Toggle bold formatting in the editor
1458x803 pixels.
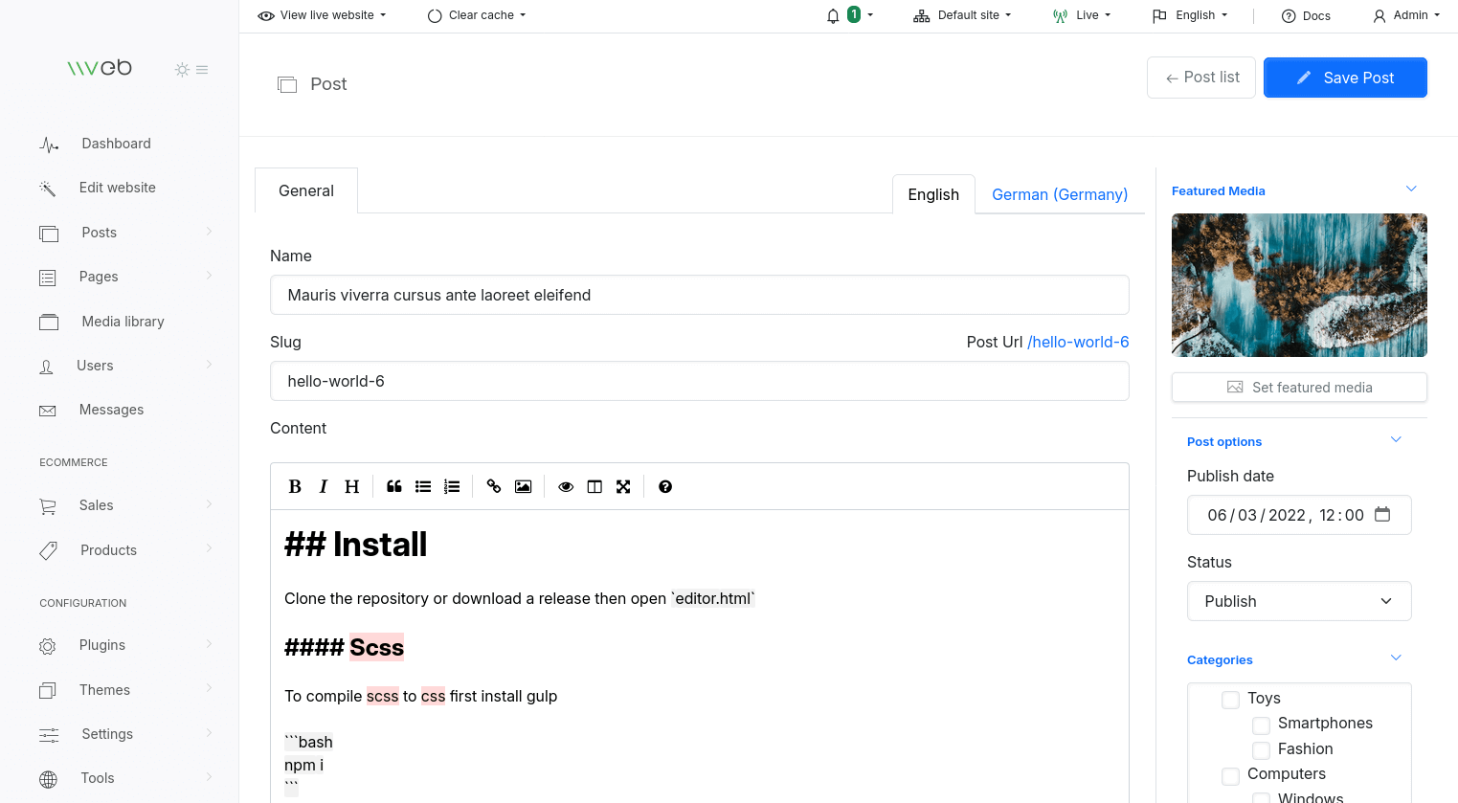tap(295, 487)
